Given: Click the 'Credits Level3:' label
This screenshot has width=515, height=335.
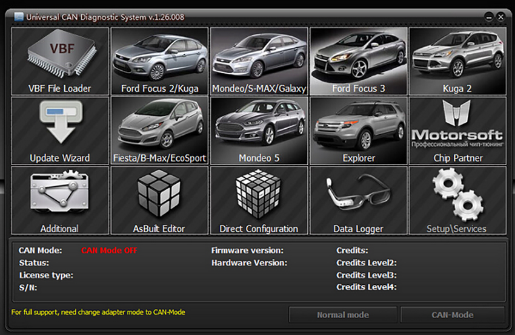Looking at the screenshot, I should point(367,275).
